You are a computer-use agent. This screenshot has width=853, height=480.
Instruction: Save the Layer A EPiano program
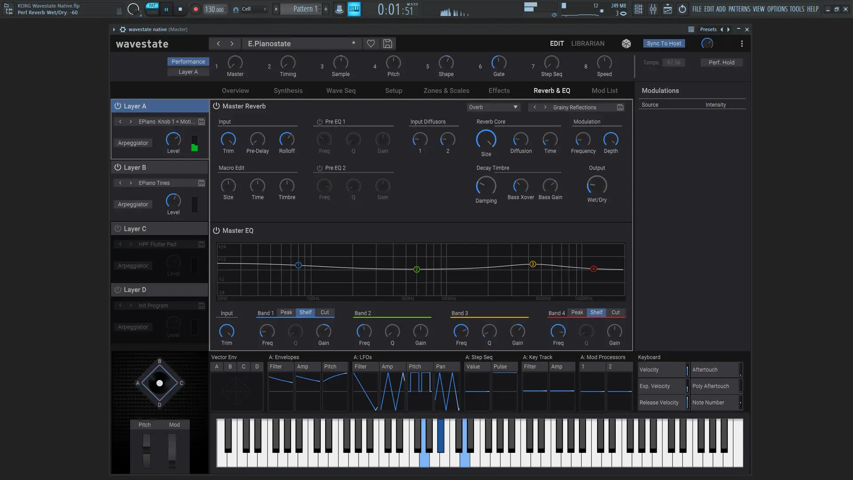[201, 122]
